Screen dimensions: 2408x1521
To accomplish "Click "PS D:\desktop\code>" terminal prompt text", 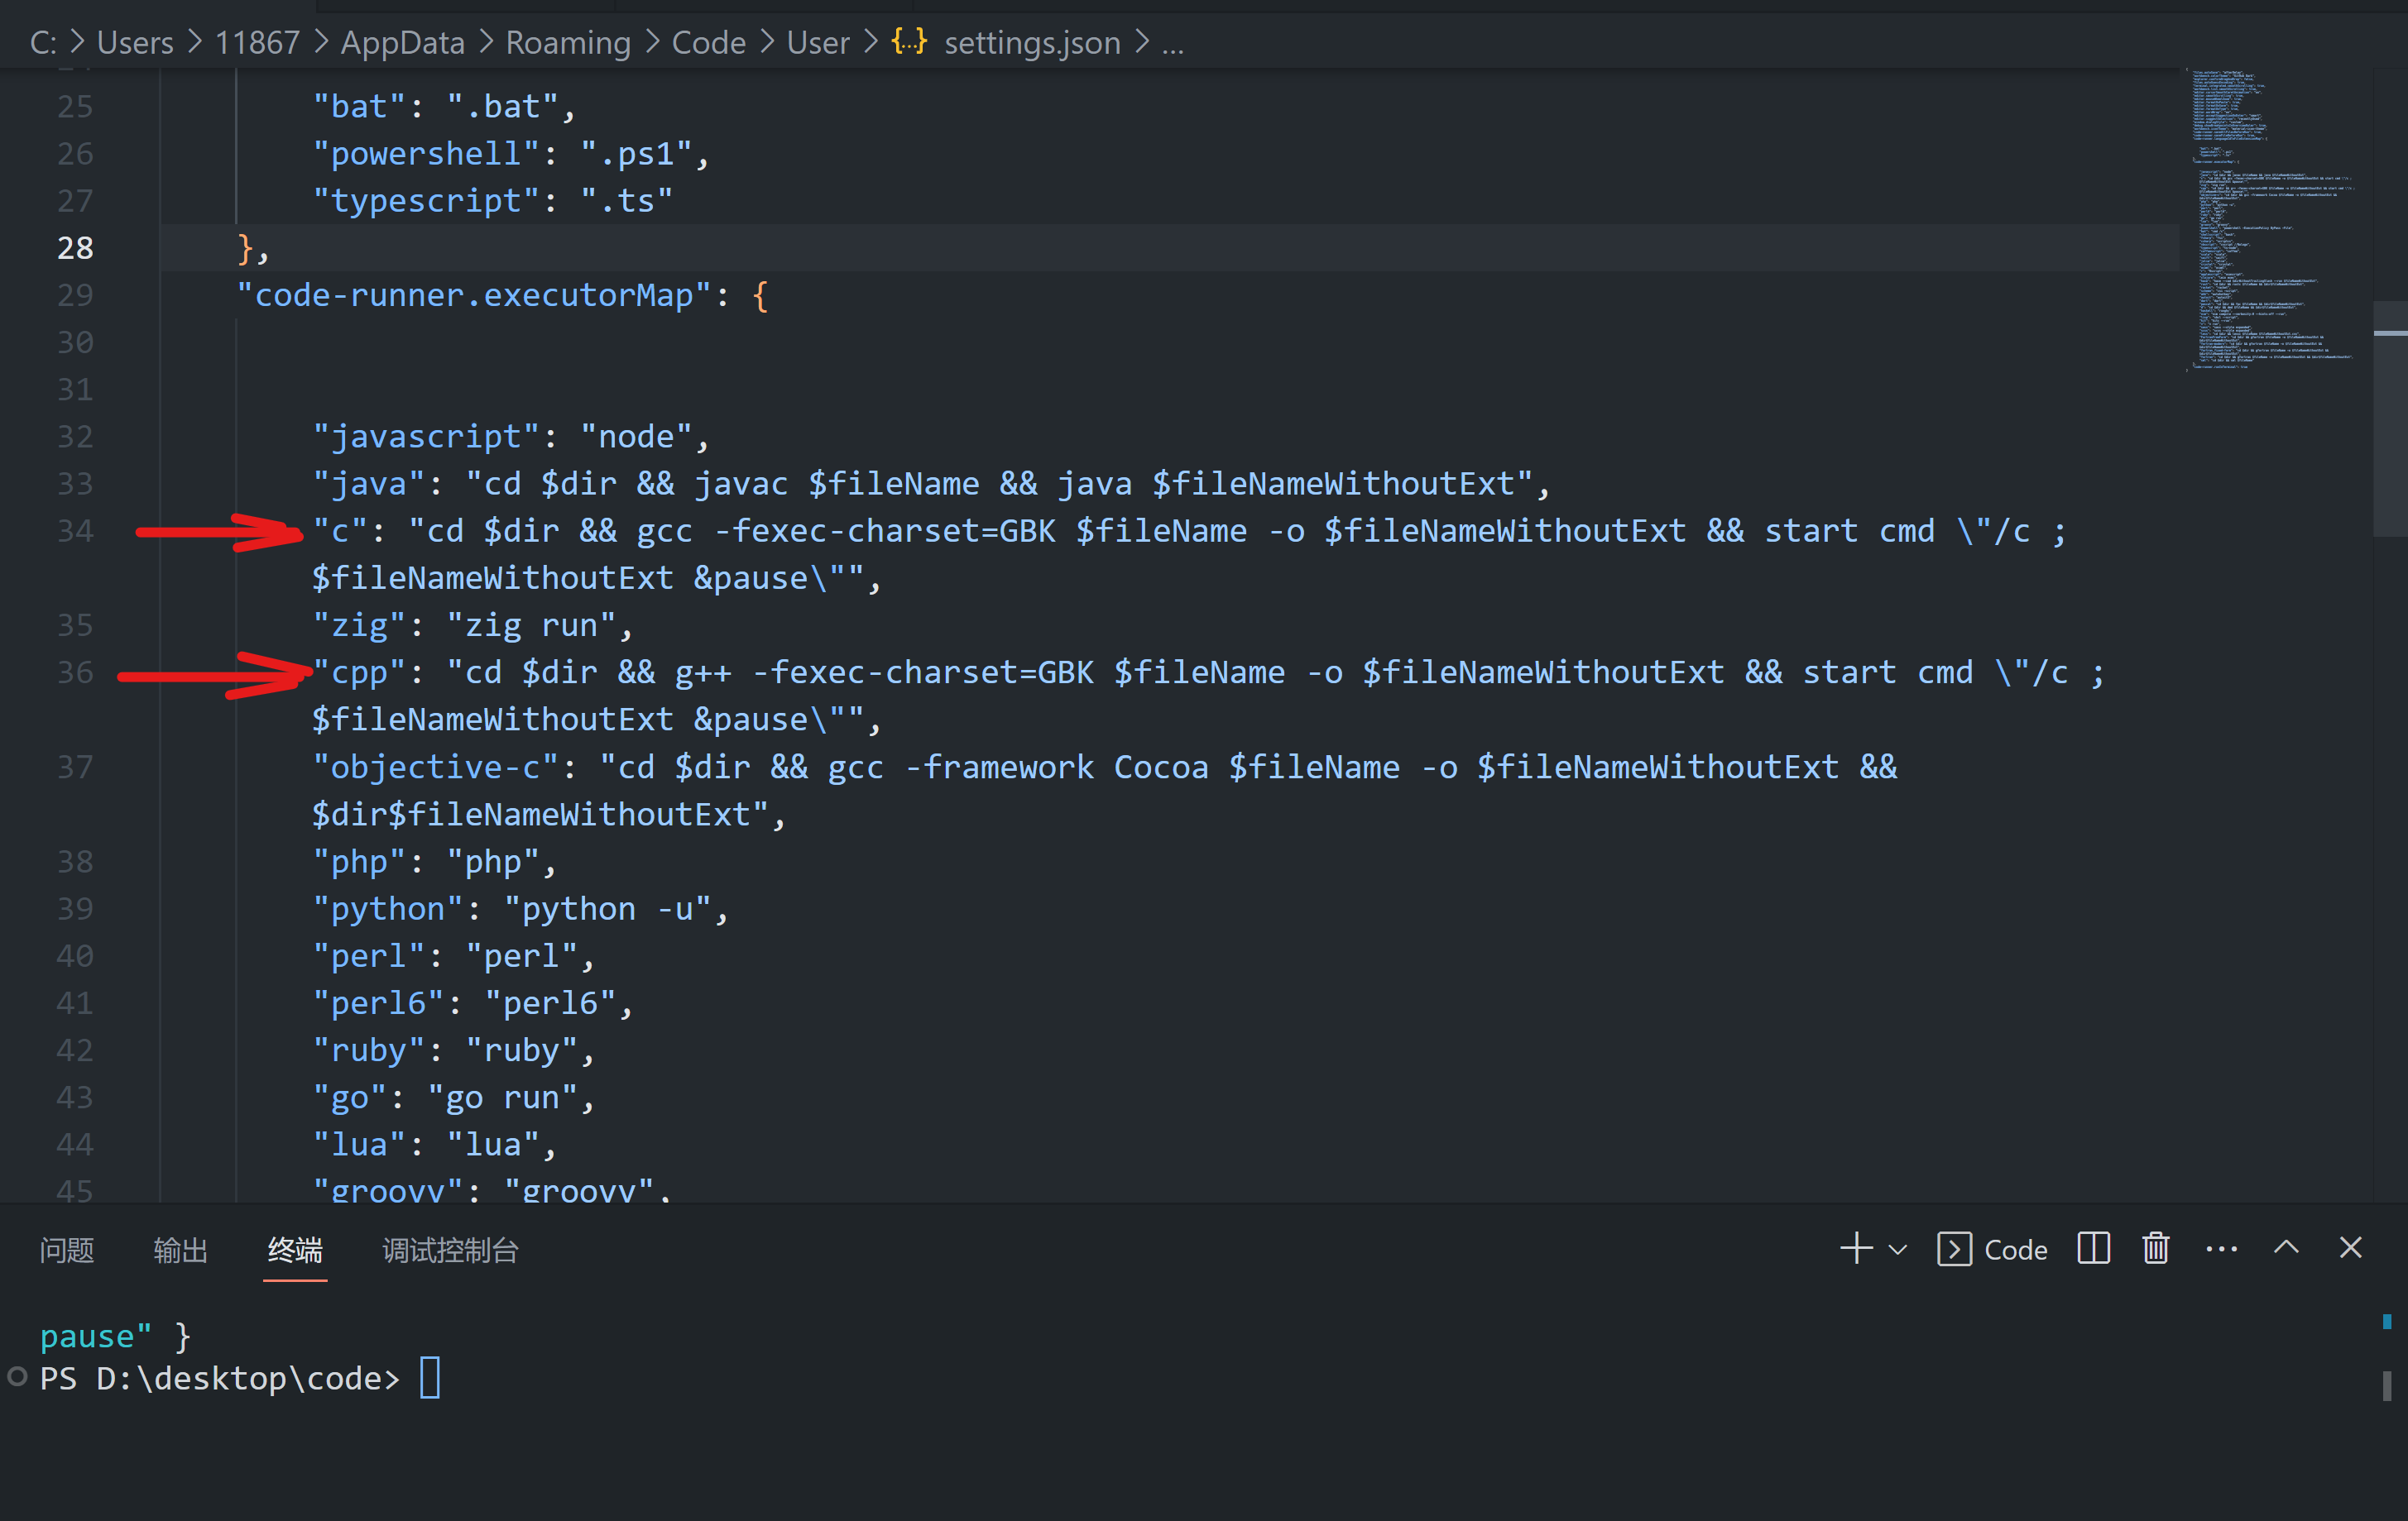I will point(220,1379).
